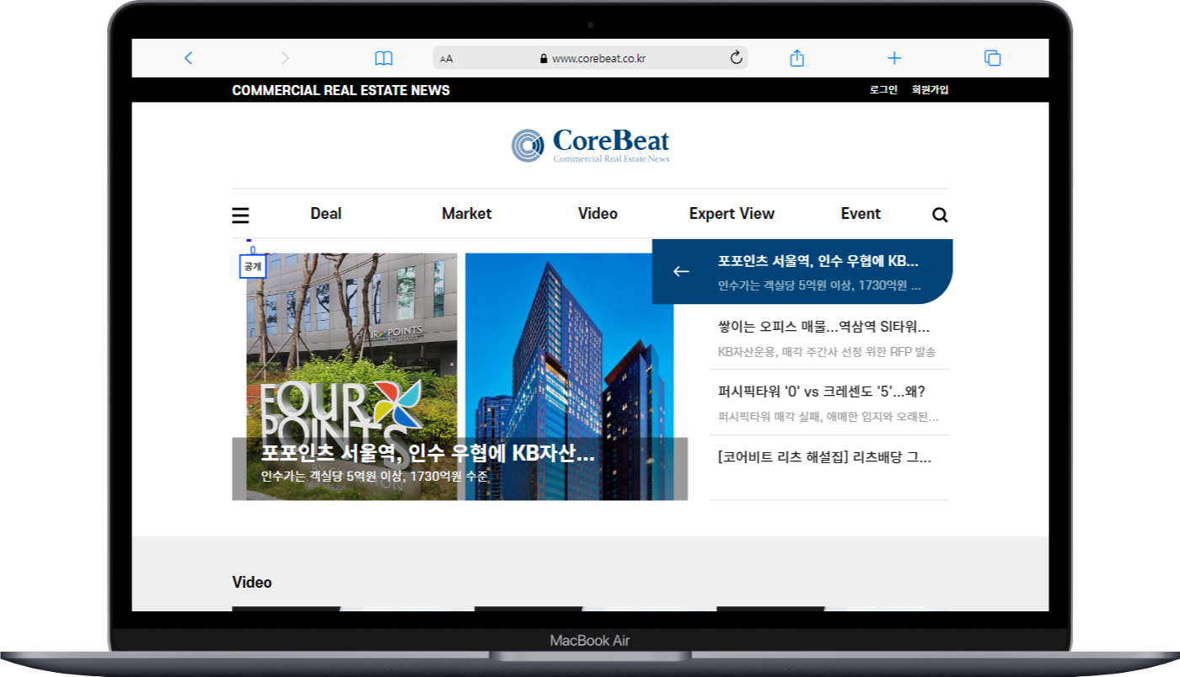Open site search magnifier icon

(940, 215)
